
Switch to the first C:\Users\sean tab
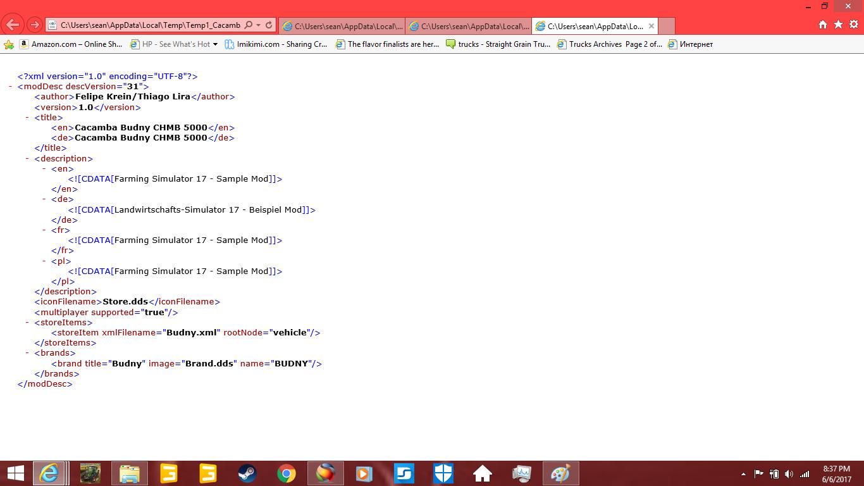342,26
